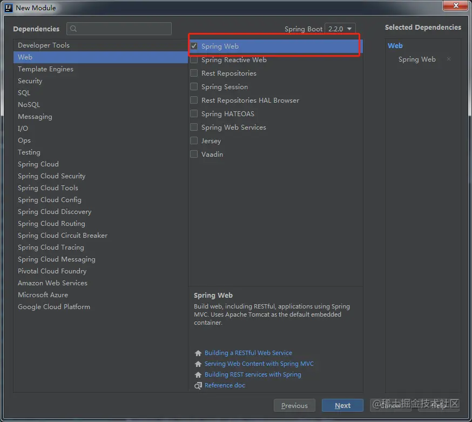This screenshot has width=472, height=422.
Task: Open the Spring Boot version dropdown
Action: (340, 29)
